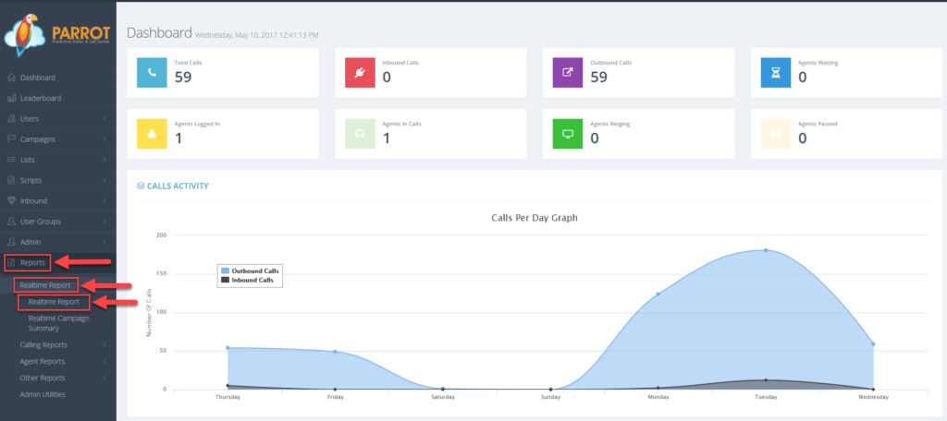This screenshot has height=421, width=947.
Task: Click the Inbound Calls plug icon
Action: [x=360, y=73]
